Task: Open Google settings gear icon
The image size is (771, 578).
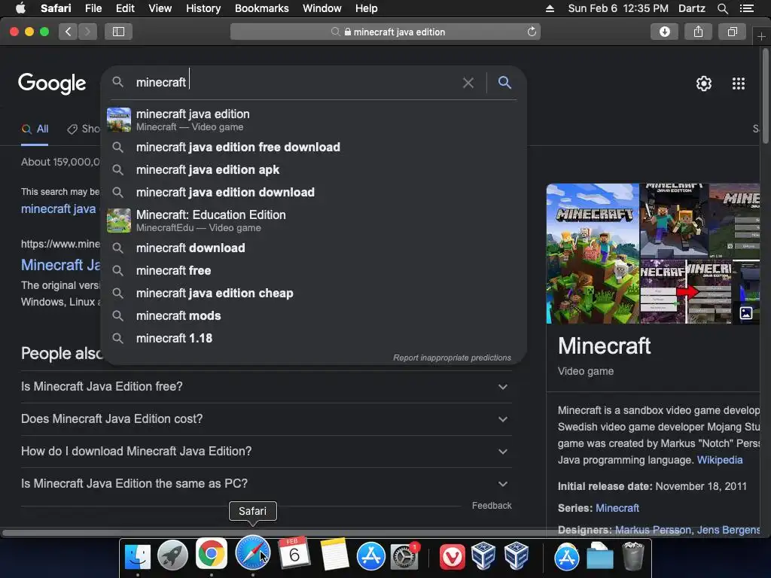Action: pyautogui.click(x=704, y=84)
